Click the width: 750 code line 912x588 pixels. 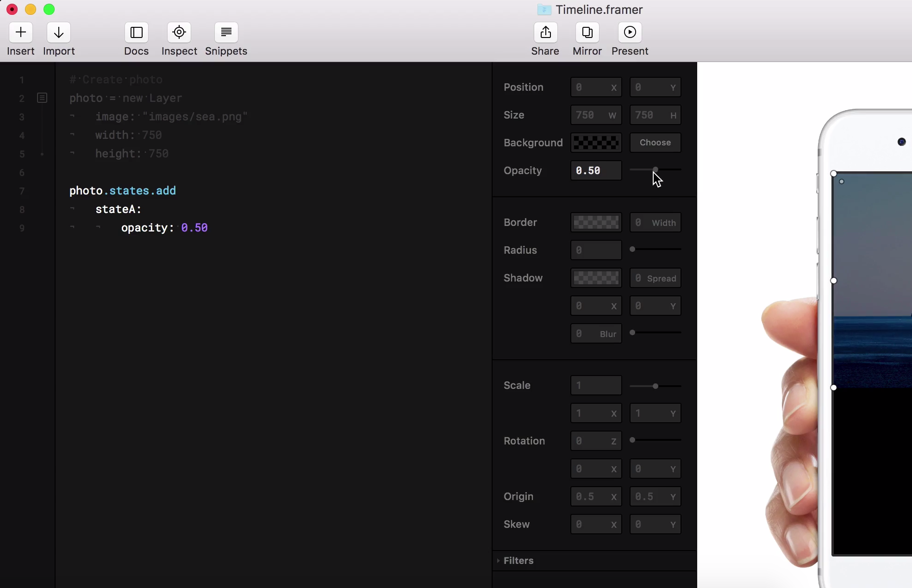tap(129, 135)
